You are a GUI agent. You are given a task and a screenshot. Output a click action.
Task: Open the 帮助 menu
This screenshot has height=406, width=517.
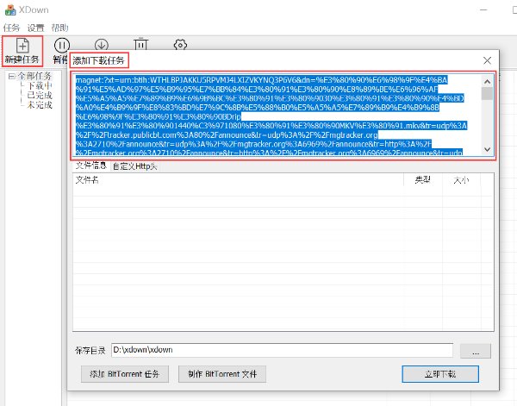pos(59,28)
